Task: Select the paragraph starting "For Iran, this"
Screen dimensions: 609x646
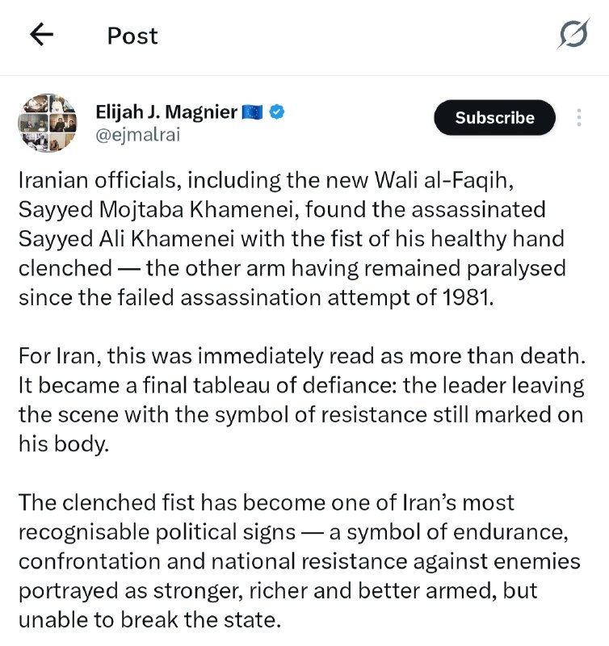Action: click(301, 400)
